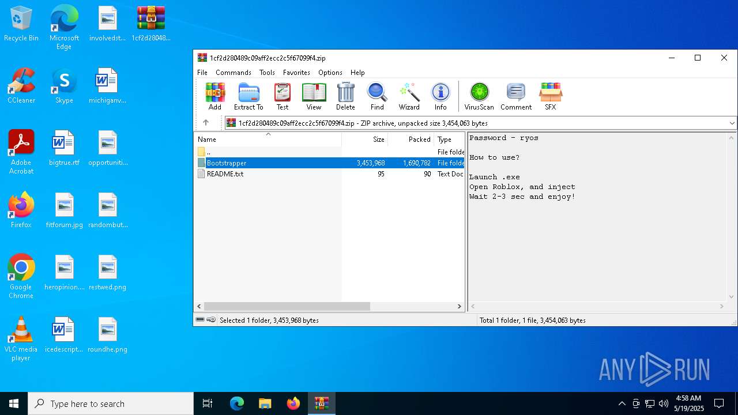Select the roundhe.png desktop file
Screen dimensions: 738x415
[108, 335]
